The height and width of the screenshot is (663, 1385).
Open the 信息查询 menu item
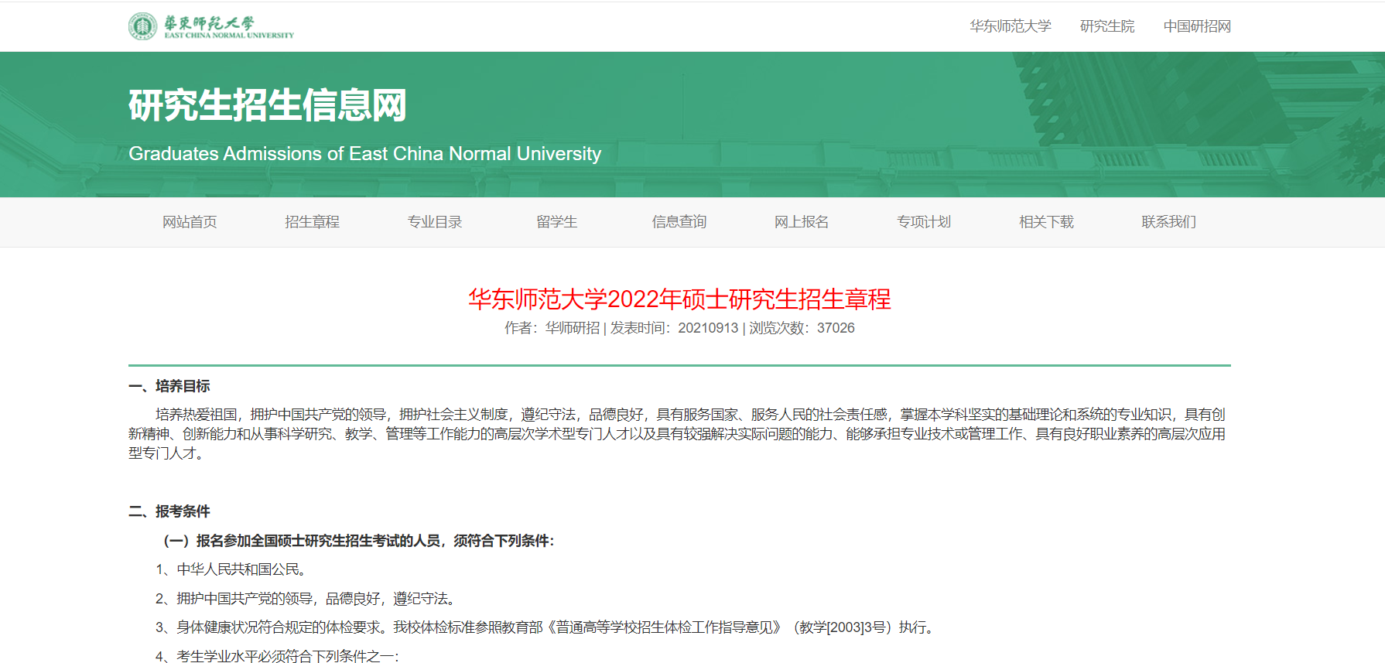pyautogui.click(x=679, y=222)
